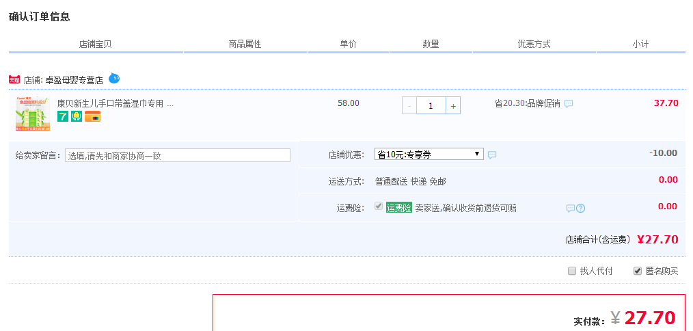Click the comment icon beside 品牌促销
Screen dimensions: 693x331
tap(569, 103)
